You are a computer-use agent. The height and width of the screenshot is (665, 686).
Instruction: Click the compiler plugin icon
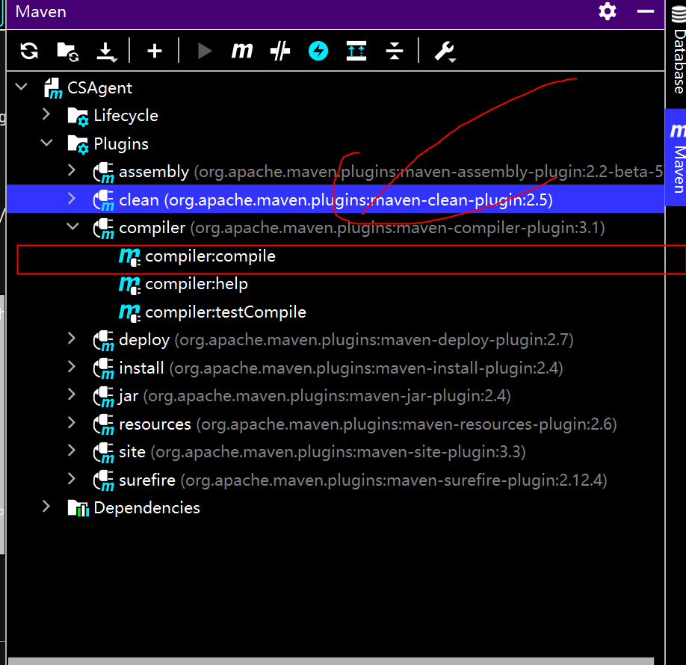click(x=104, y=229)
